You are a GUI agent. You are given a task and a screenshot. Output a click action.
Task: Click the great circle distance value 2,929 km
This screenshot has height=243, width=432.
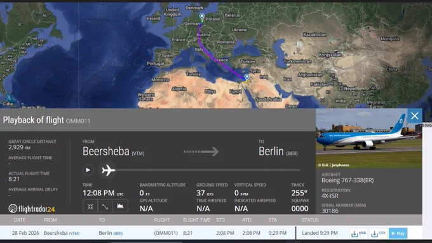click(19, 147)
